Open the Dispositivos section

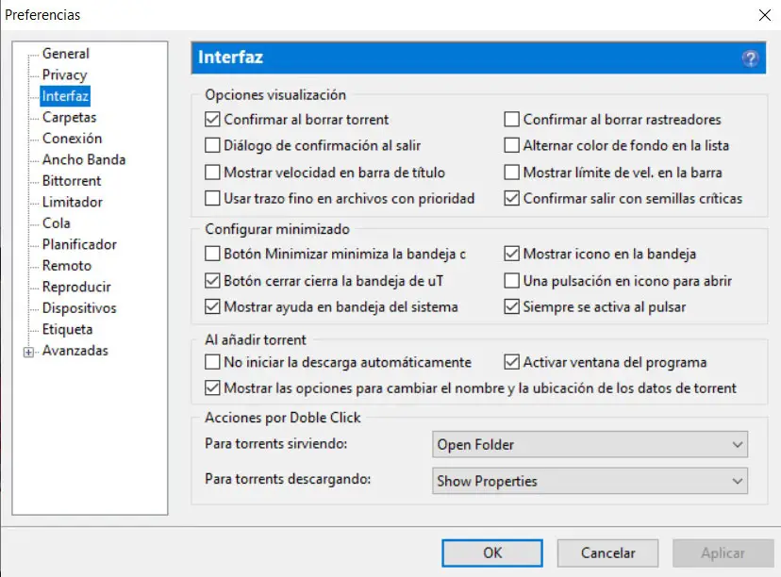(x=79, y=308)
